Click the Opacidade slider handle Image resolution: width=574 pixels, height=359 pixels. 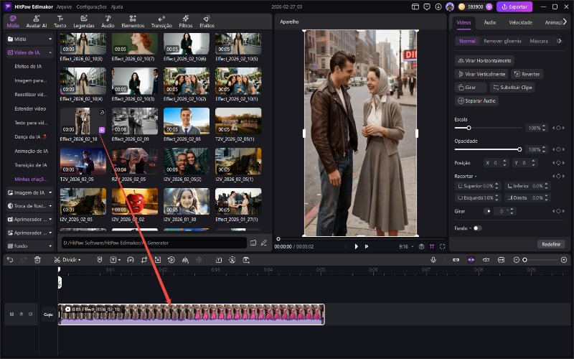(x=519, y=149)
